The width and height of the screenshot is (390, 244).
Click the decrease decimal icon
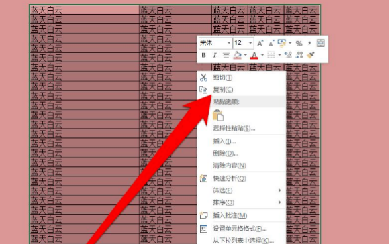coord(299,55)
